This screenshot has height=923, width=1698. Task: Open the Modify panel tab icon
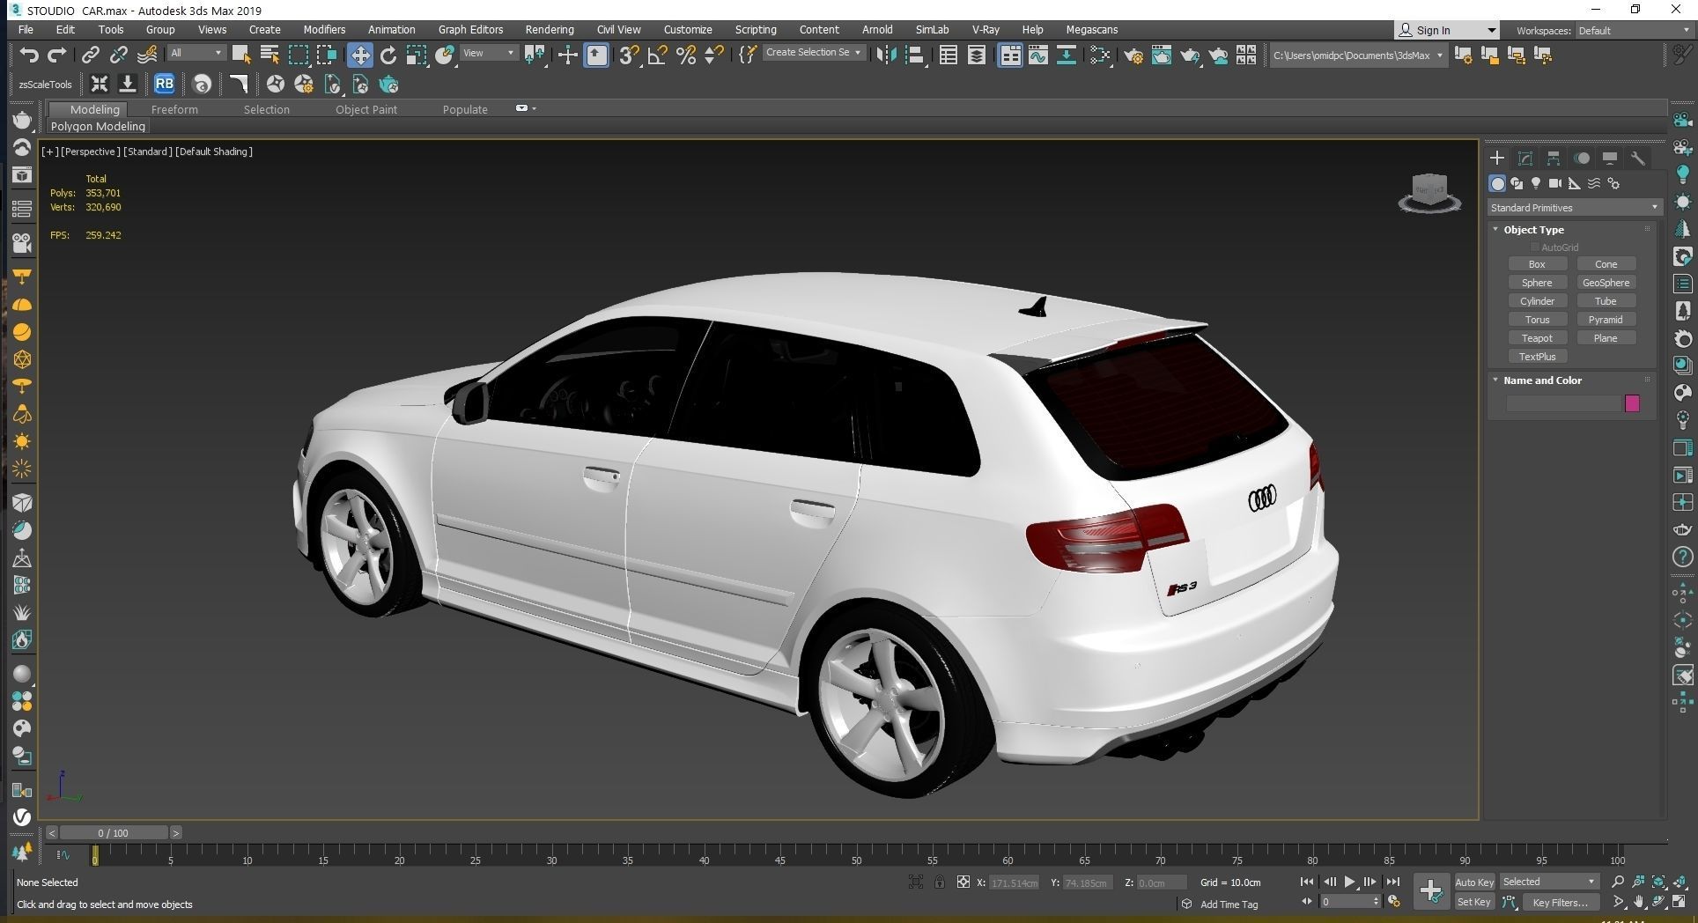[x=1525, y=159]
